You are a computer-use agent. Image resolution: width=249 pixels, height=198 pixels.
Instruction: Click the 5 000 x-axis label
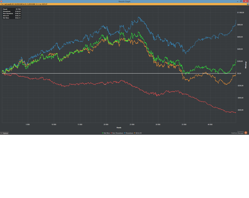pyautogui.click(x=28, y=125)
